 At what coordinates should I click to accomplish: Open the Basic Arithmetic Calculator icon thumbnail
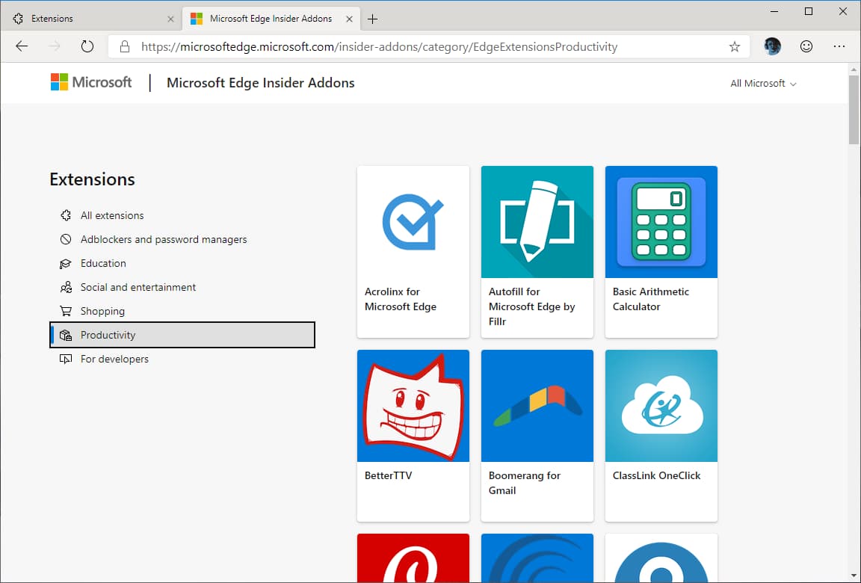(x=661, y=222)
